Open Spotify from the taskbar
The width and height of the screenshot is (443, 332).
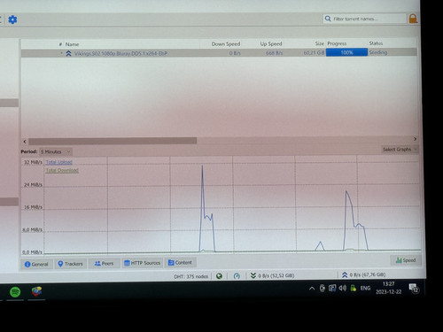15,292
